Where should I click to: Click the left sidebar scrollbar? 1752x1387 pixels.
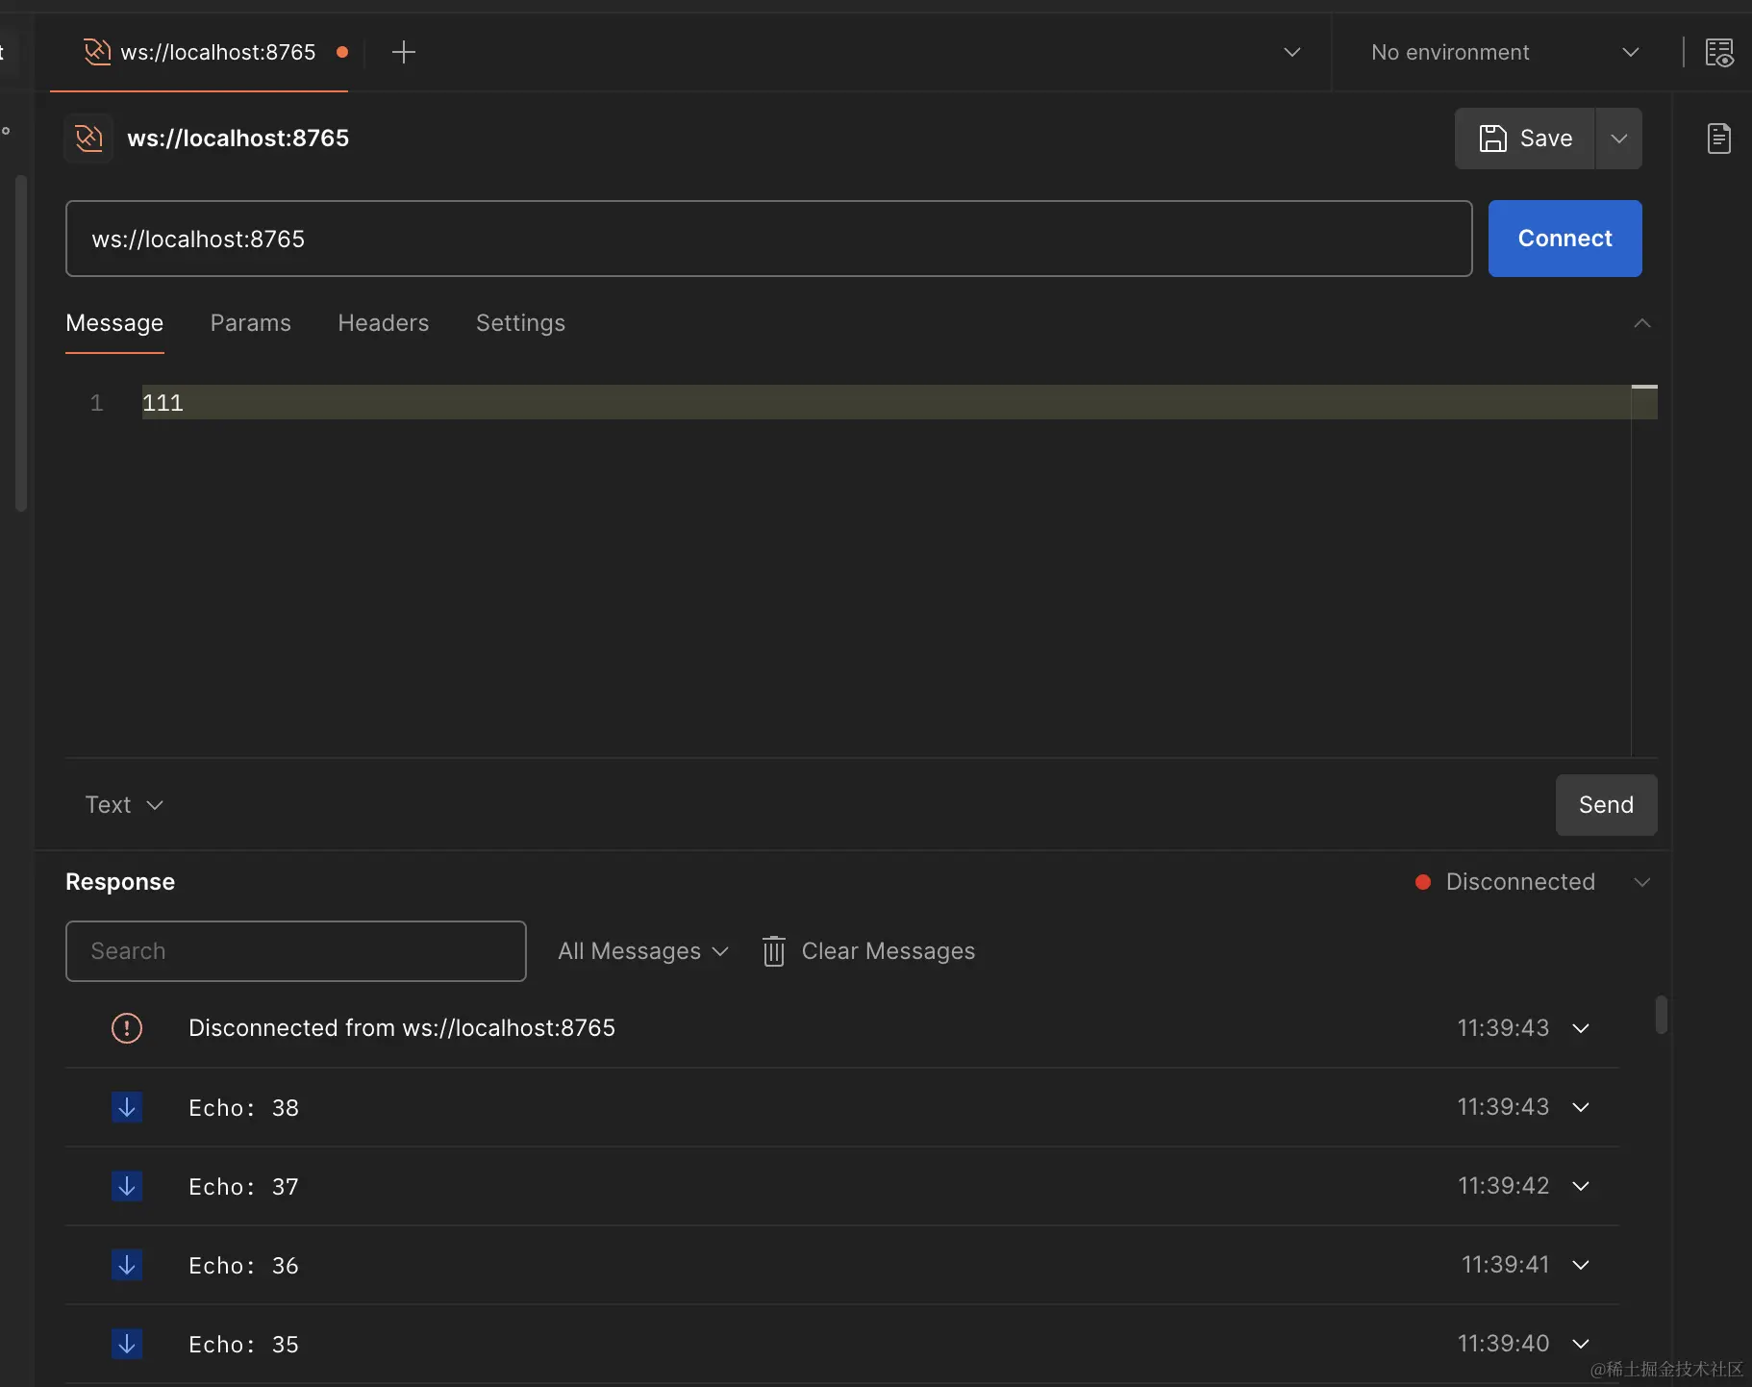coord(20,343)
